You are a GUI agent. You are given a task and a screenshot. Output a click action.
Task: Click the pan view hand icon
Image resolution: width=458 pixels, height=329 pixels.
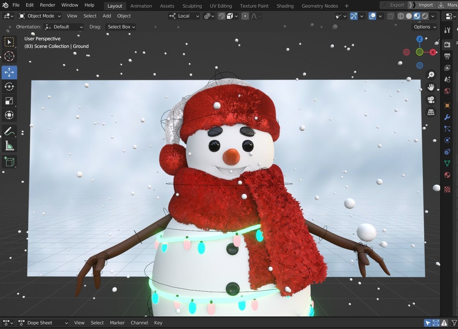coord(431,87)
